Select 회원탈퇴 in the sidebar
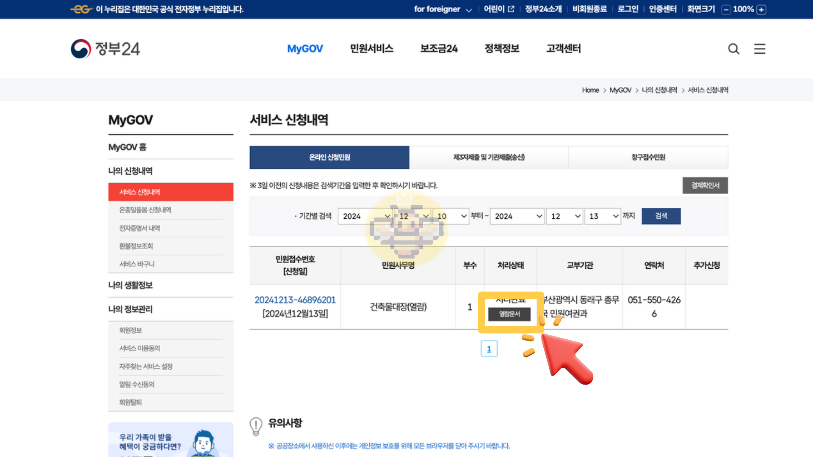Viewport: 813px width, 457px height. [130, 402]
